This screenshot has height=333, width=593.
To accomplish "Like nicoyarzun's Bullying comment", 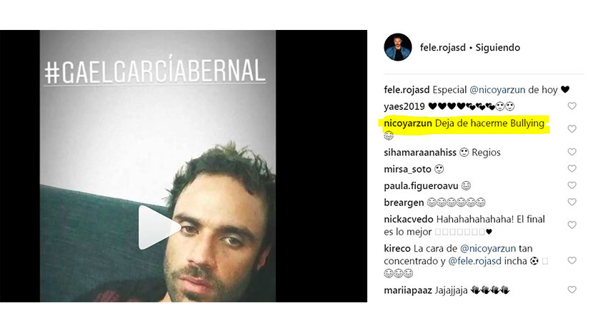I will [572, 129].
